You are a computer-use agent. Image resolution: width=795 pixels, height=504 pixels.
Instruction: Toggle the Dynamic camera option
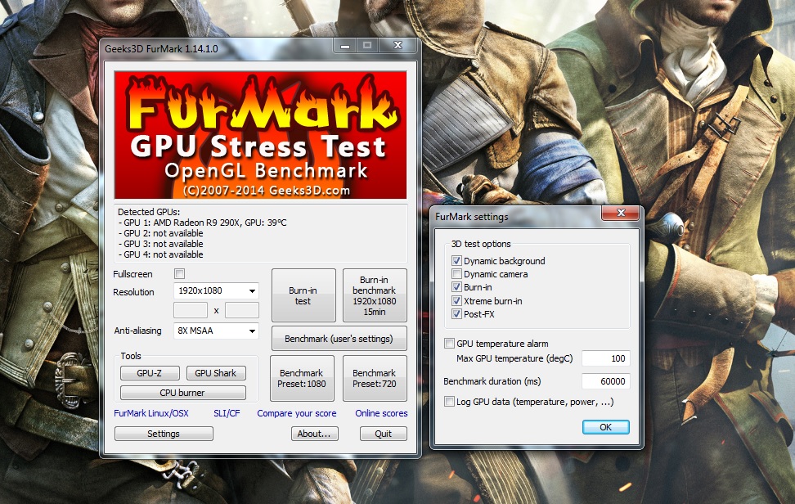pyautogui.click(x=456, y=275)
